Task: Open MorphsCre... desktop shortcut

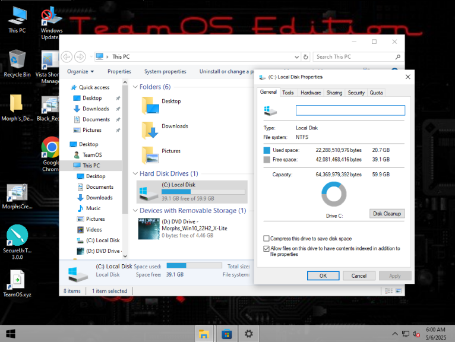Action: click(17, 196)
